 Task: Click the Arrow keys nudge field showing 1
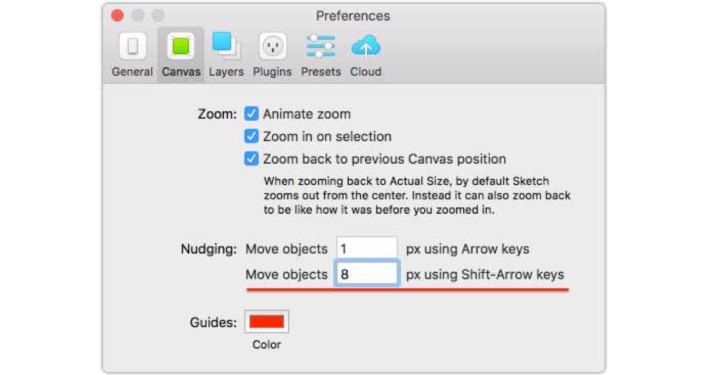366,249
